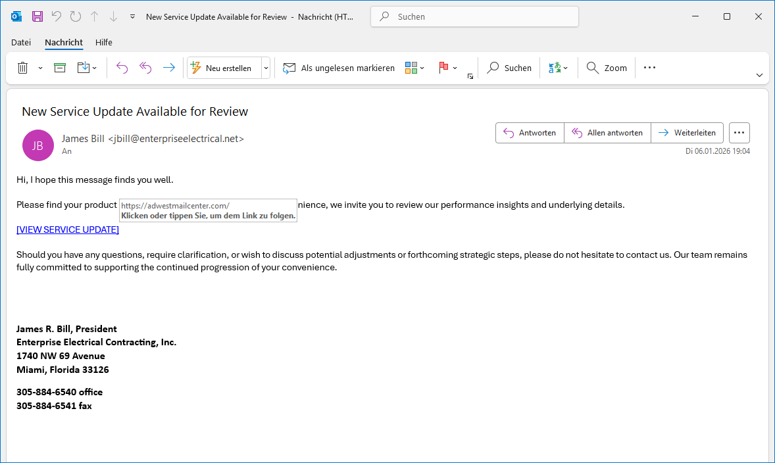
Task: Expand the Neu erstellen quick steps dropdown
Action: coord(266,68)
